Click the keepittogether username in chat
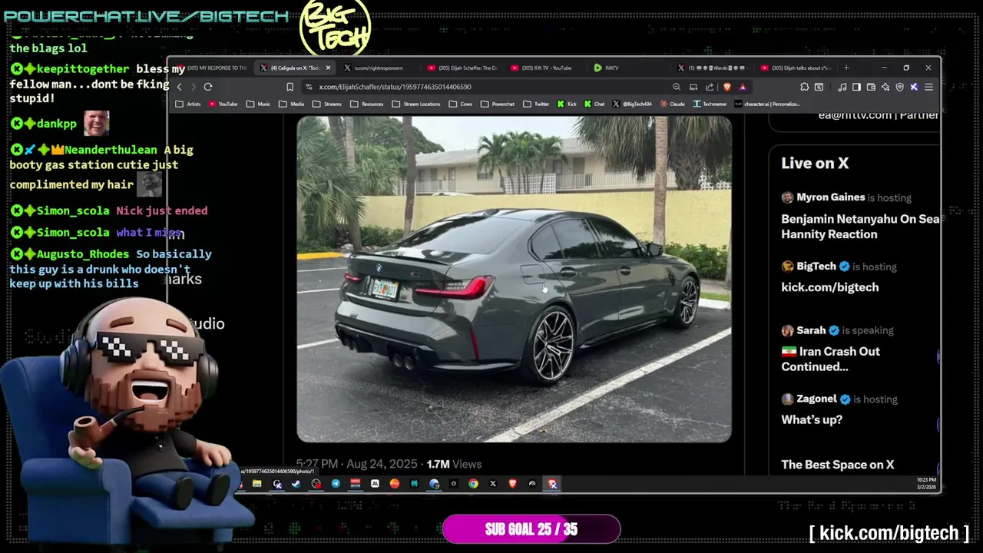The height and width of the screenshot is (553, 983). [83, 69]
